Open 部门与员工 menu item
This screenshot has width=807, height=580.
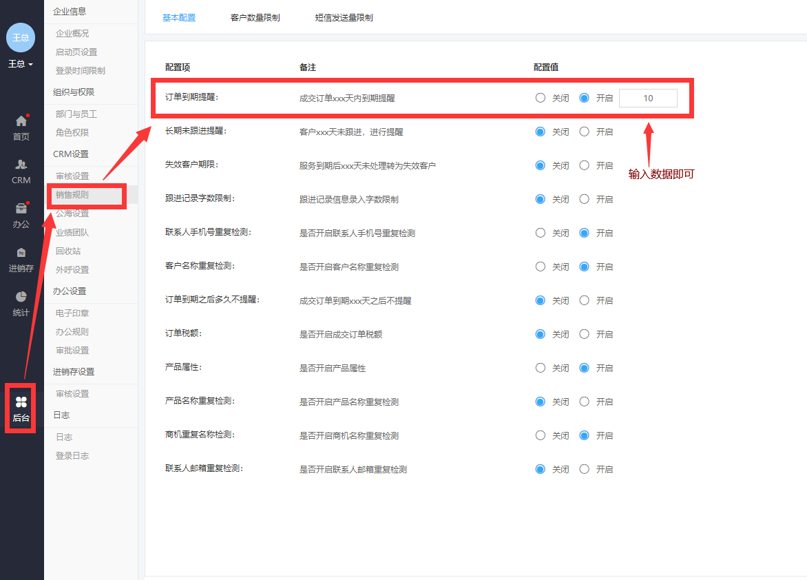tap(76, 114)
